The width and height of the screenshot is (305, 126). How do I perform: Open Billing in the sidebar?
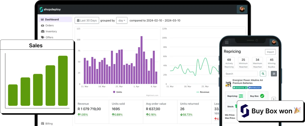tap(47, 123)
